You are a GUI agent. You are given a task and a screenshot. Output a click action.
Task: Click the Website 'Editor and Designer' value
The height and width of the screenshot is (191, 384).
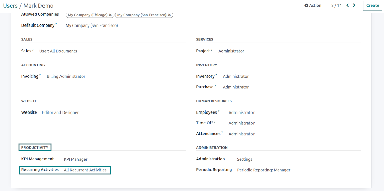click(x=60, y=112)
